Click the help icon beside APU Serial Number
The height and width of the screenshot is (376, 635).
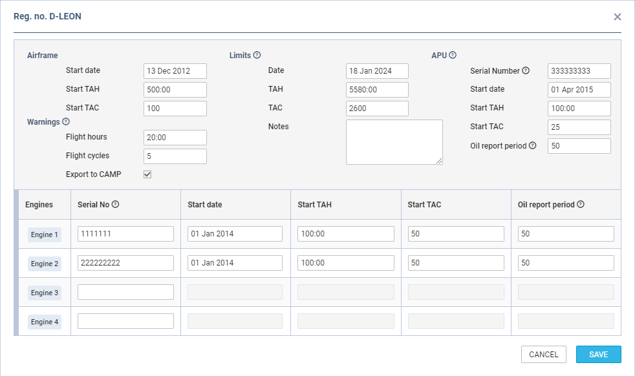click(x=526, y=70)
